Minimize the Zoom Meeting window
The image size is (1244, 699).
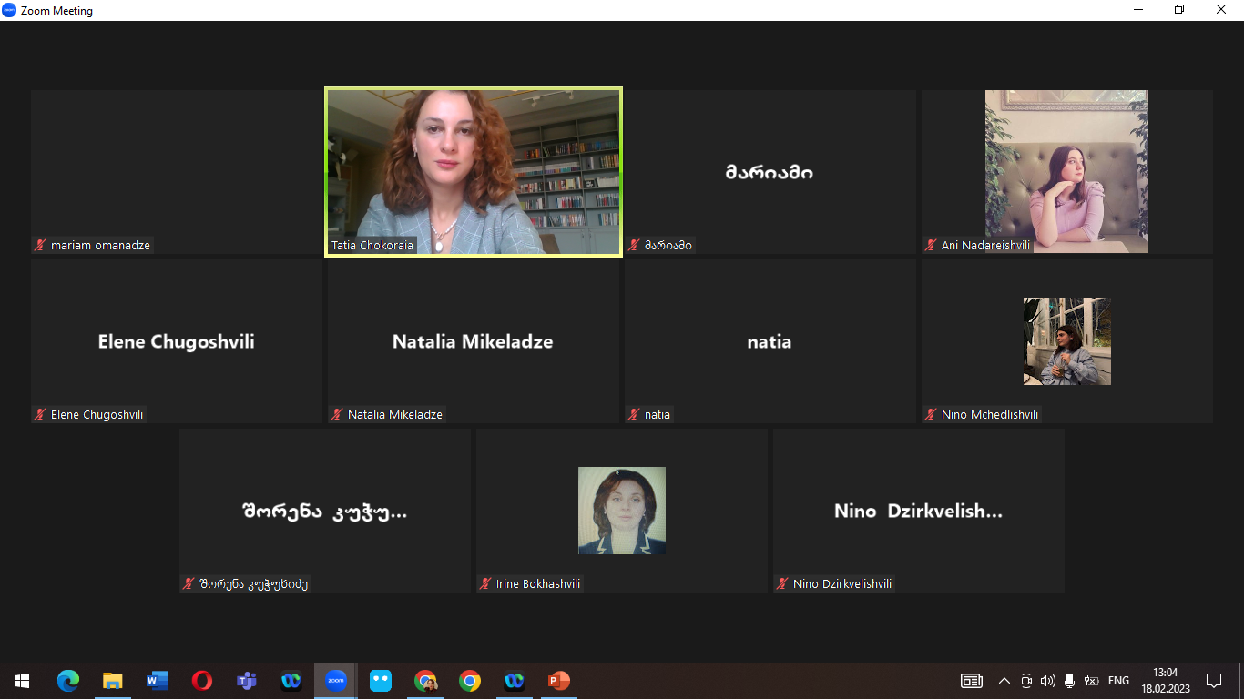[1138, 10]
